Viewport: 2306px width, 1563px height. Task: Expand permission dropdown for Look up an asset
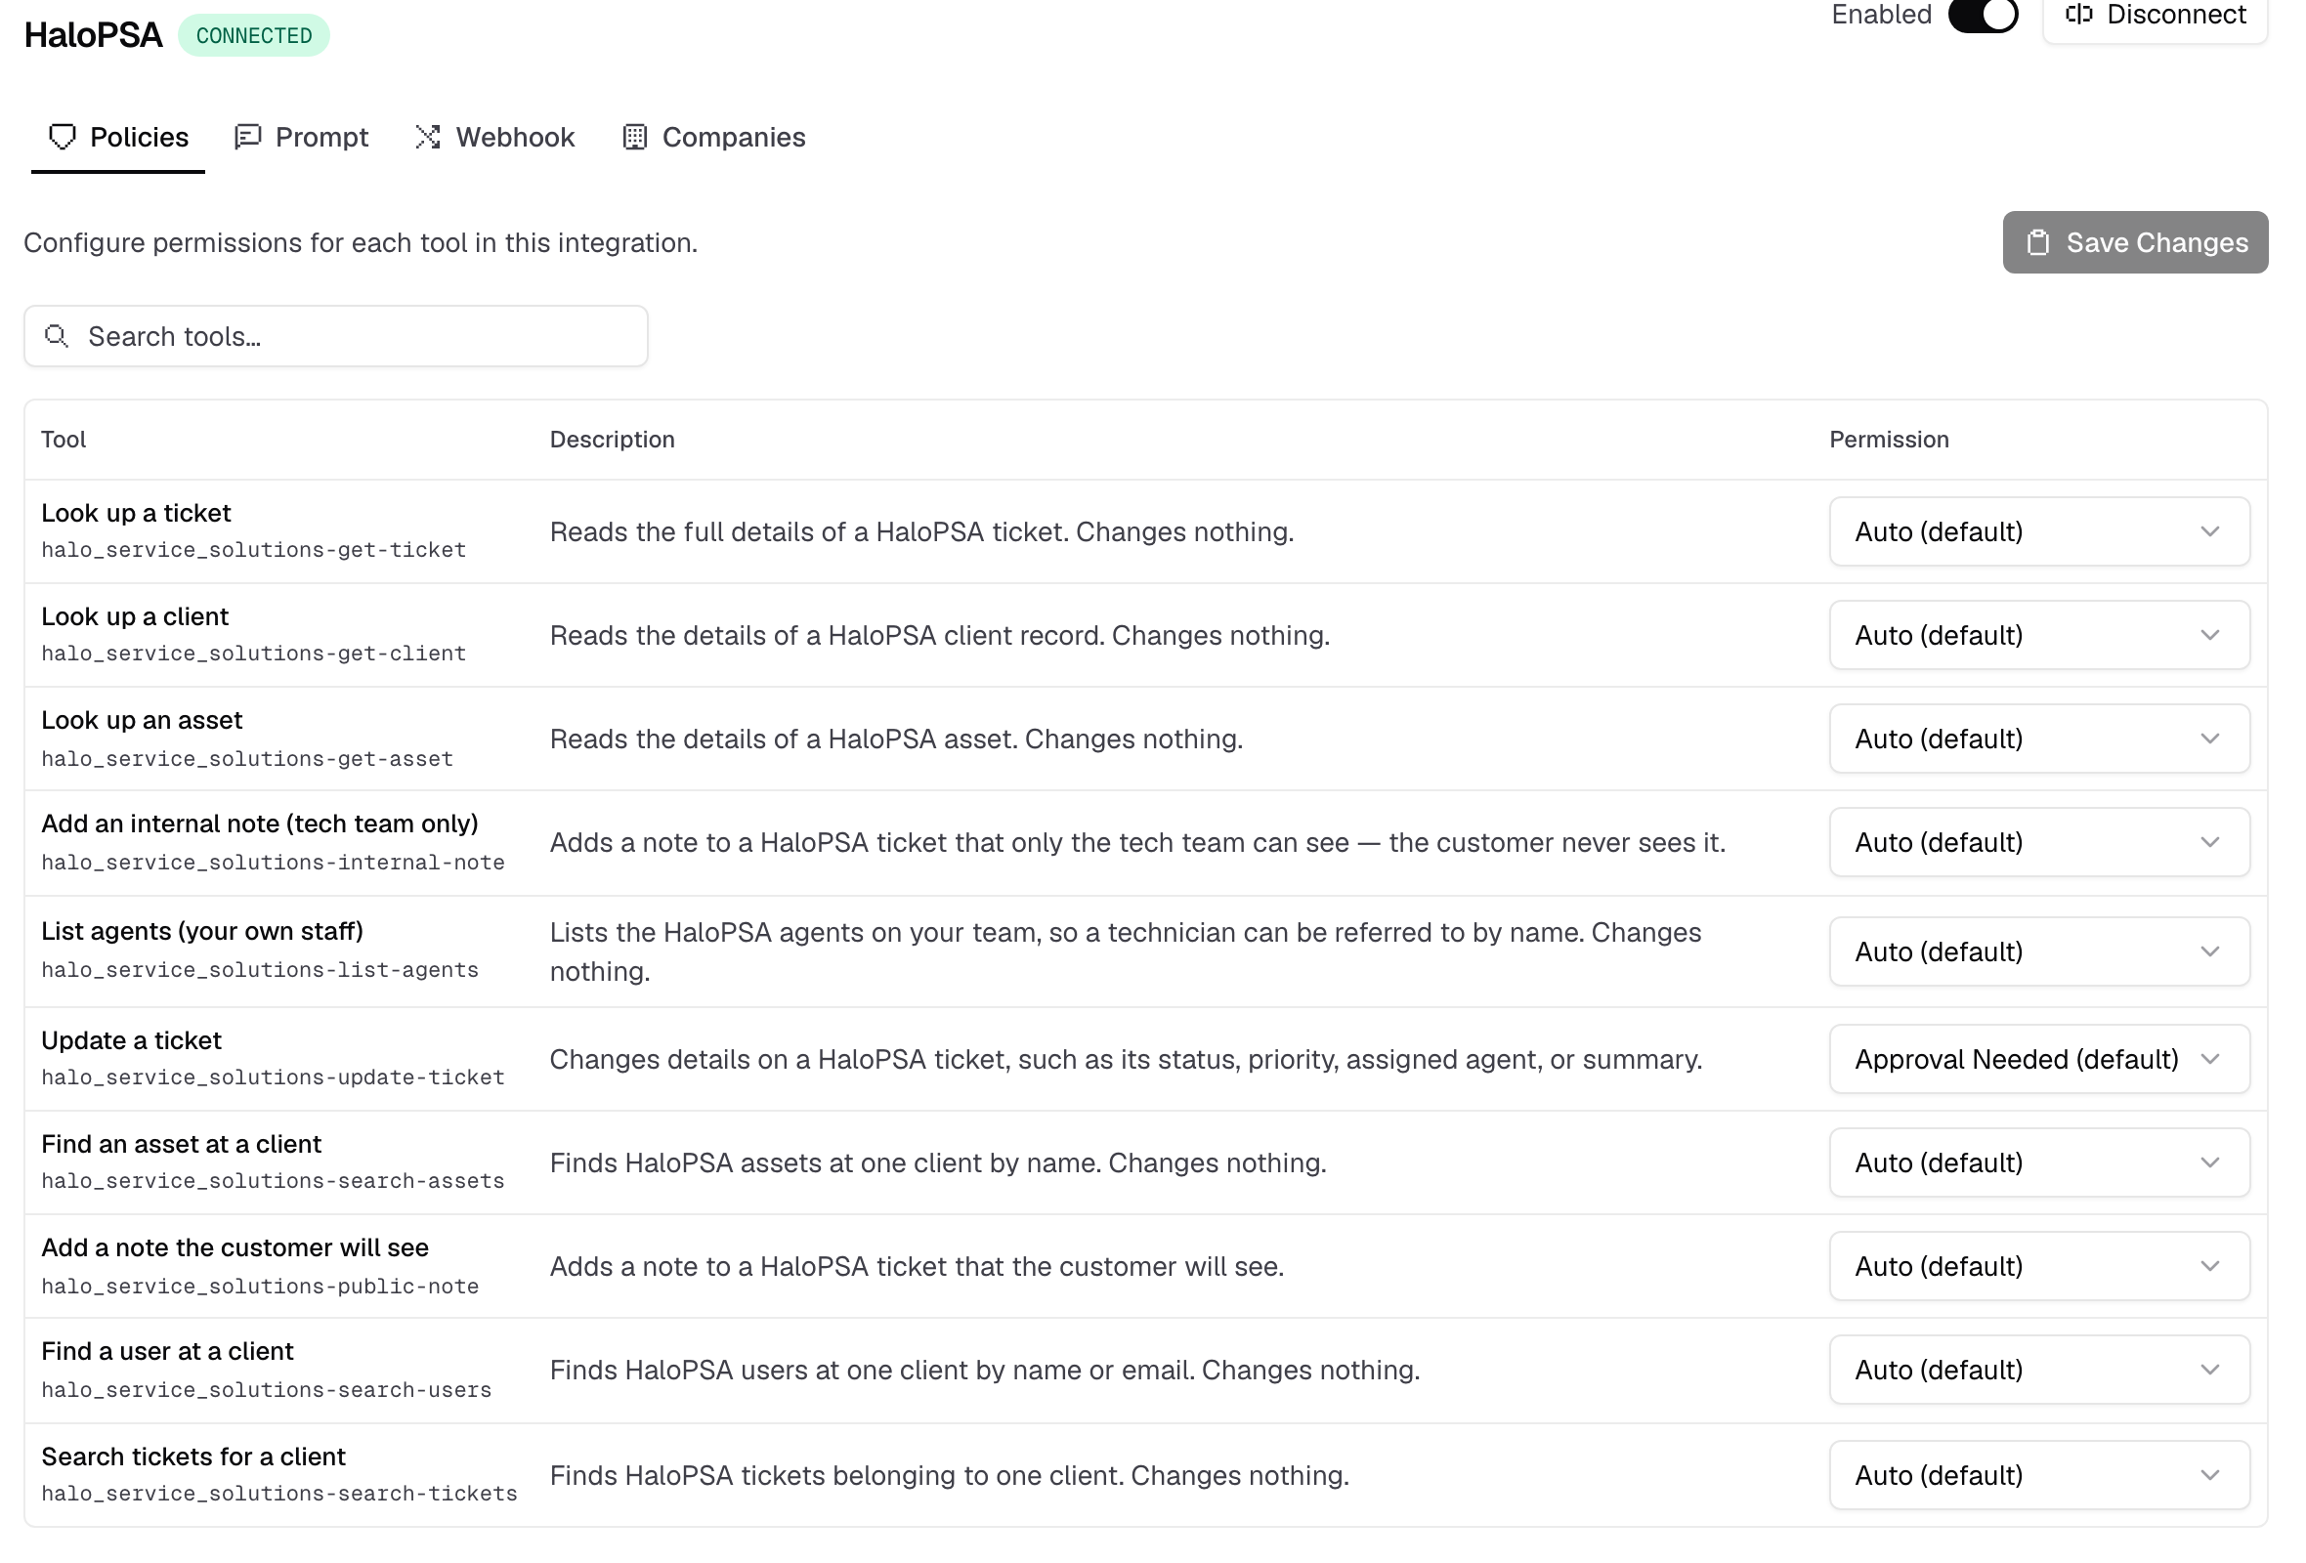[x=2039, y=739]
